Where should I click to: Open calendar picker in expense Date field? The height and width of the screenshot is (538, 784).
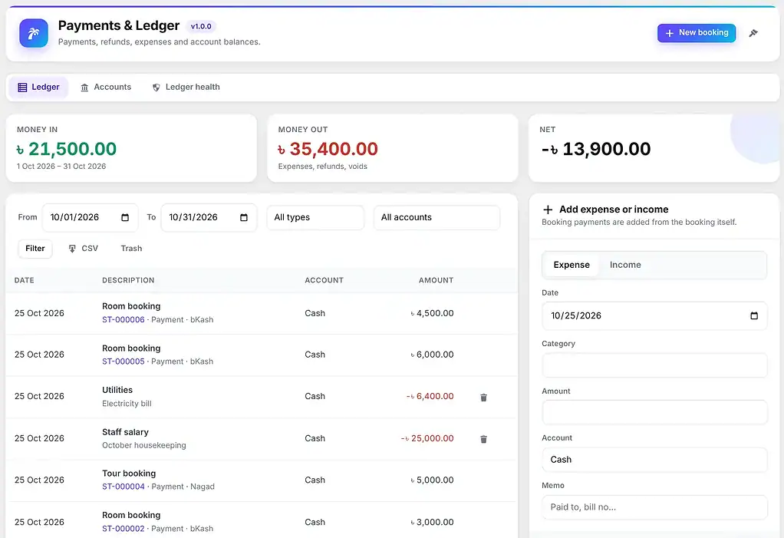[x=754, y=315]
